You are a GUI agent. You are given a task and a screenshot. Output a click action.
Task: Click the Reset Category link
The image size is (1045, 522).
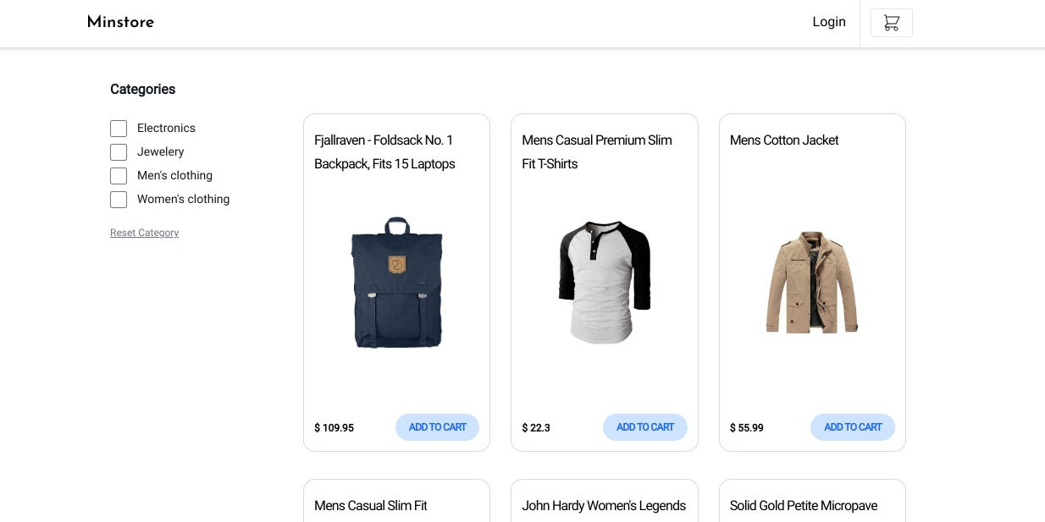pyautogui.click(x=144, y=233)
